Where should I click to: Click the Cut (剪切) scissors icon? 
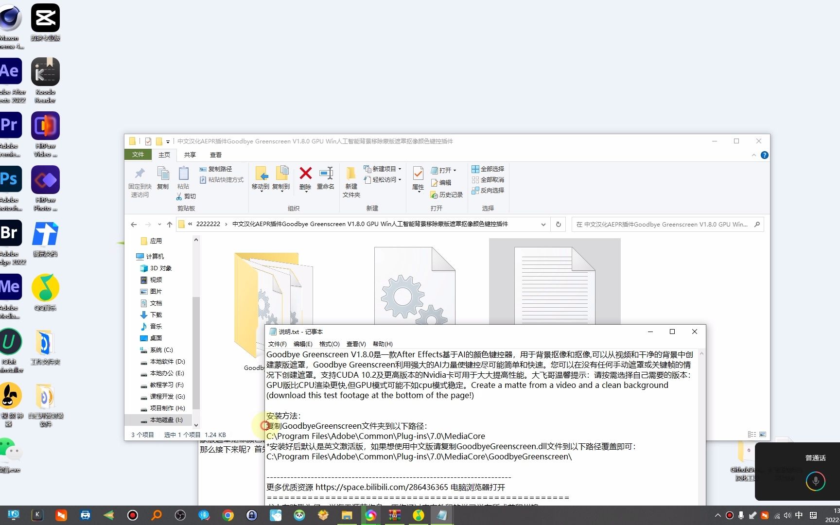(x=180, y=196)
